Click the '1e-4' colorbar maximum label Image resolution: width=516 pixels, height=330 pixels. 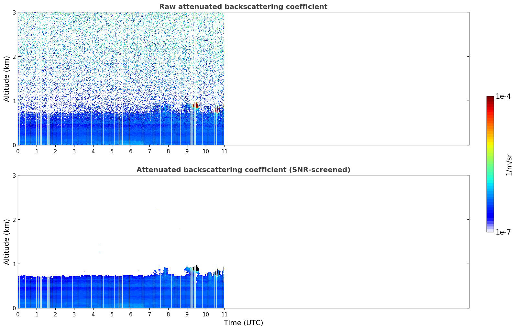coord(503,96)
